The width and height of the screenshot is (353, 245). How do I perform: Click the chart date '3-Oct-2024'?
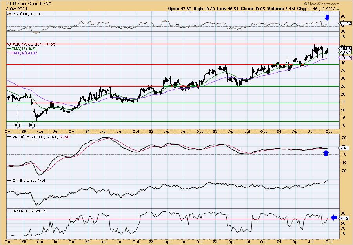point(16,9)
